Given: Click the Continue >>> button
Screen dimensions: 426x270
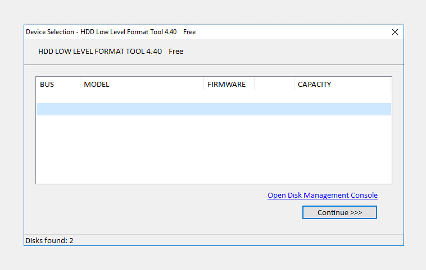Looking at the screenshot, I should coord(339,212).
